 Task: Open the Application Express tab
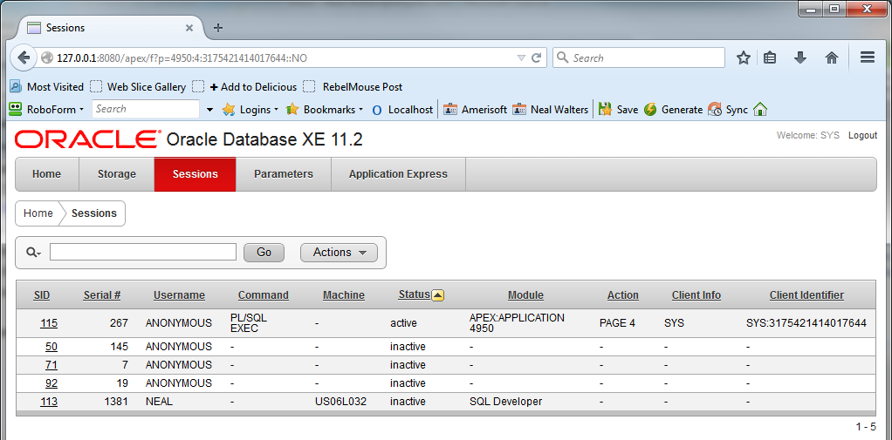coord(398,174)
